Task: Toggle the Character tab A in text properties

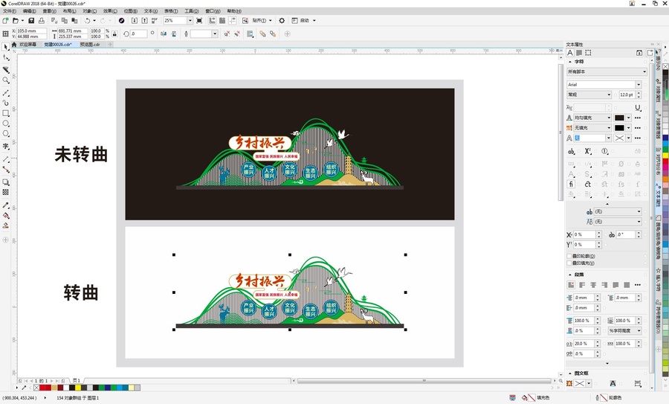Action: point(570,53)
